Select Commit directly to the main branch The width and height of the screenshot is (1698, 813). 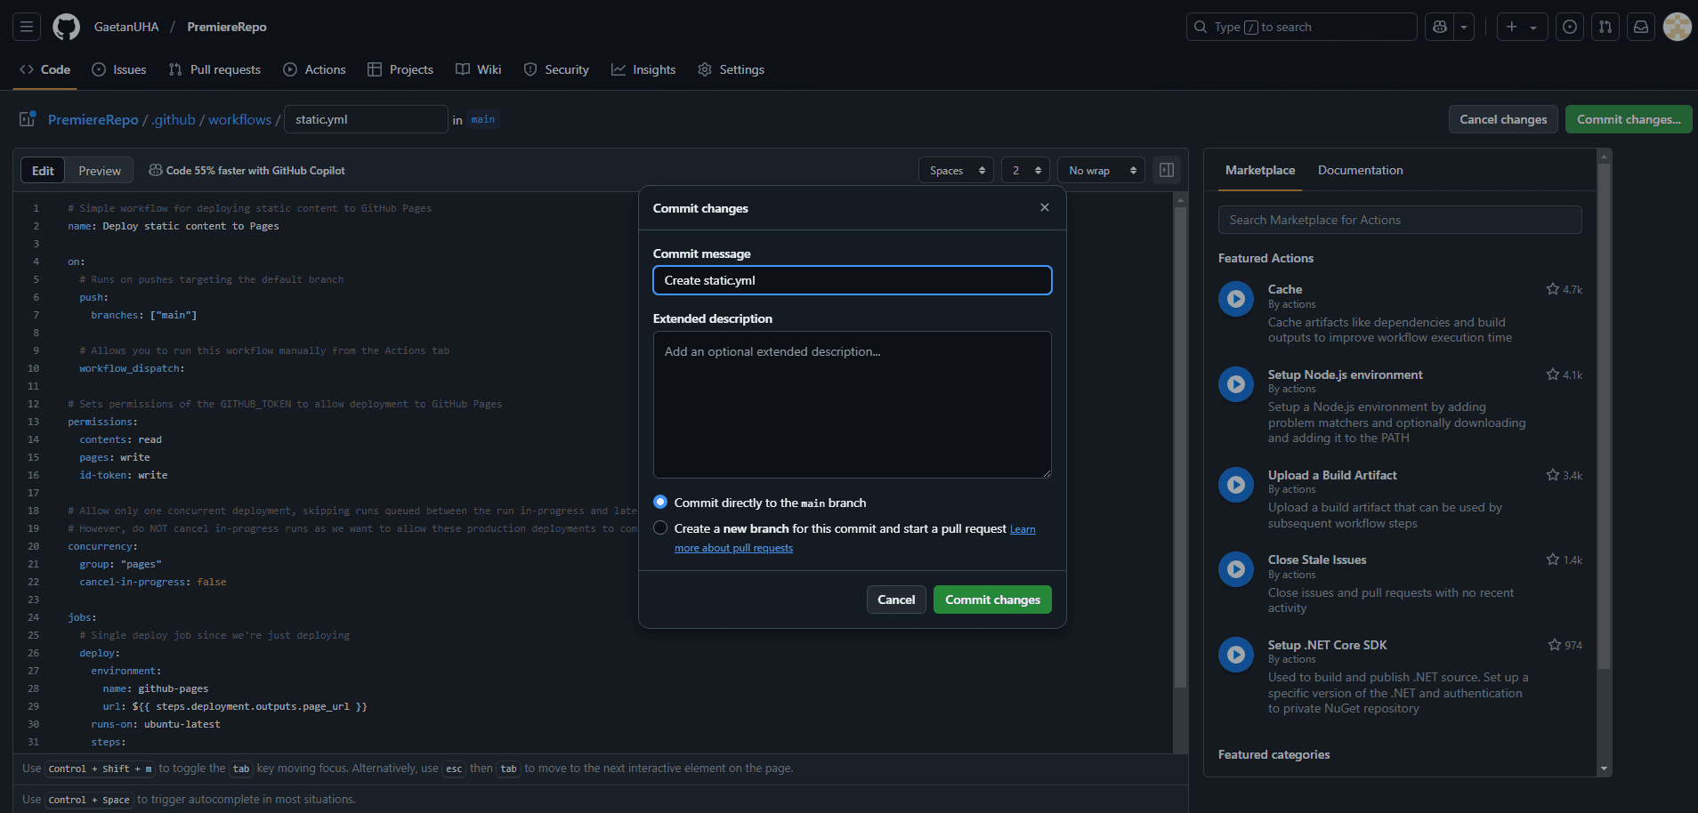(660, 502)
